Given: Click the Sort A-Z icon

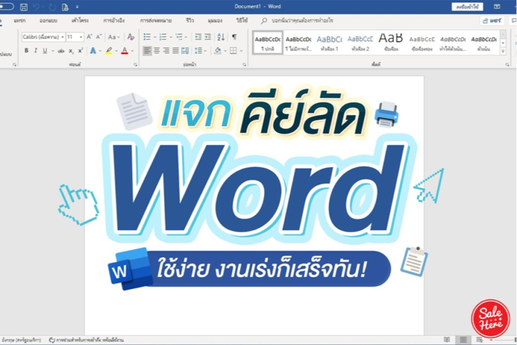Looking at the screenshot, I should click(221, 37).
